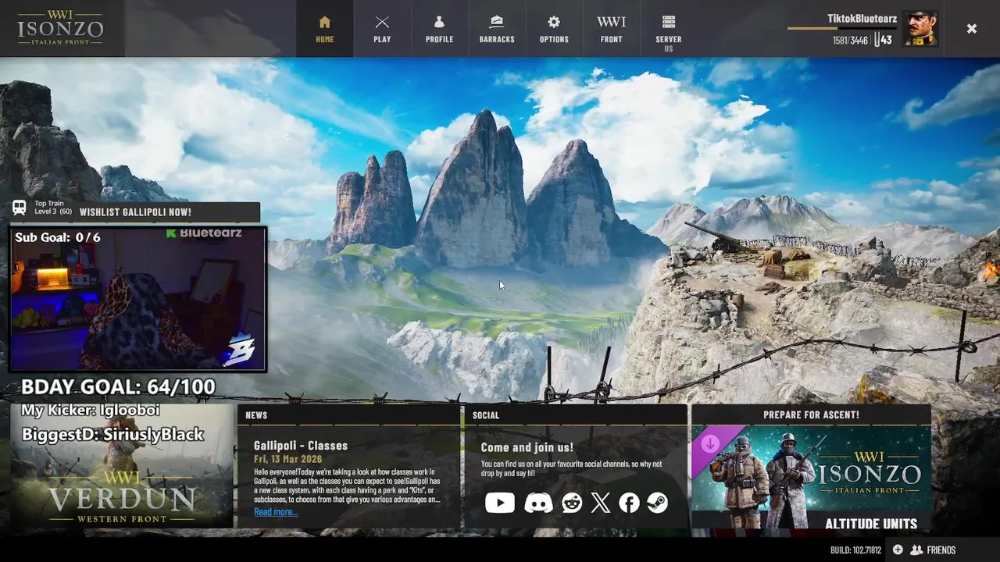Follow the Read more link
The width and height of the screenshot is (1000, 562).
pos(276,512)
